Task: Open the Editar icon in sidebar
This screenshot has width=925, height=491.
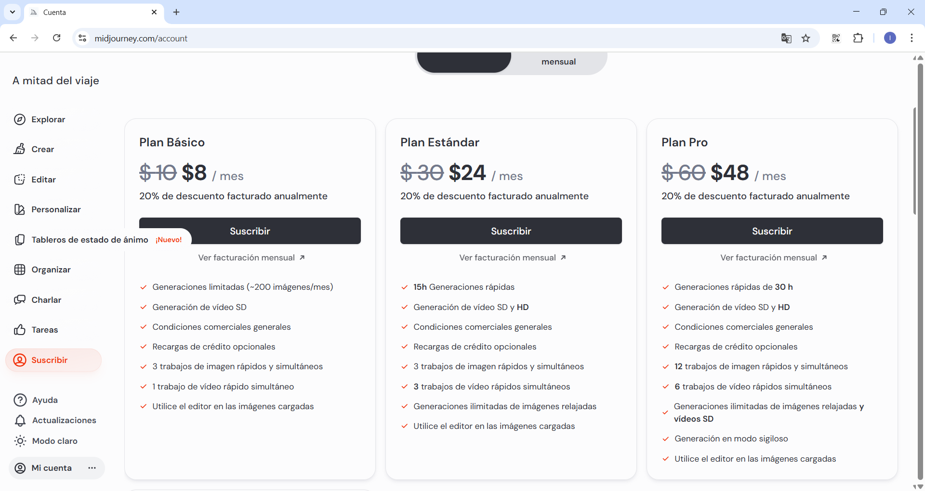Action: point(20,180)
